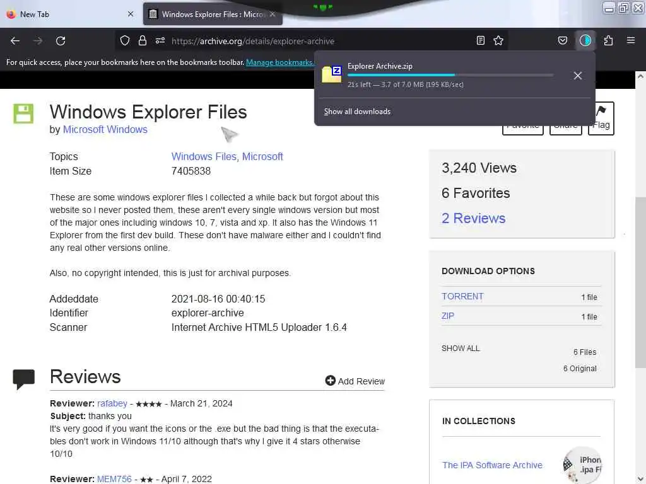The width and height of the screenshot is (646, 484).
Task: Click the Addeddate value 2021-08-16 00:40:15
Action: [218, 299]
